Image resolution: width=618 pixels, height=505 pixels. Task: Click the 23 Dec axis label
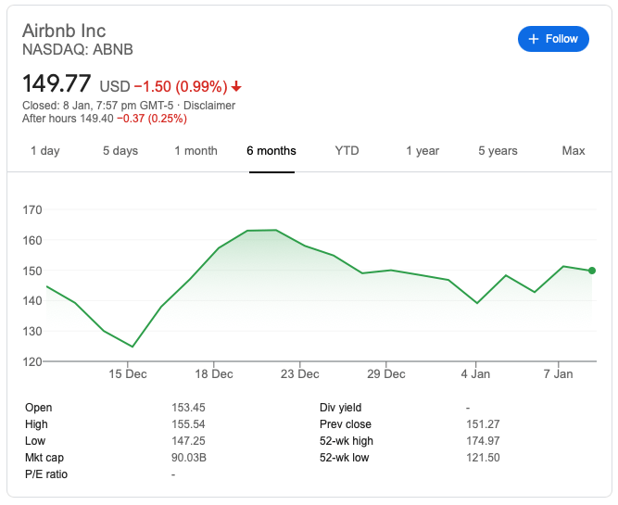pos(300,374)
